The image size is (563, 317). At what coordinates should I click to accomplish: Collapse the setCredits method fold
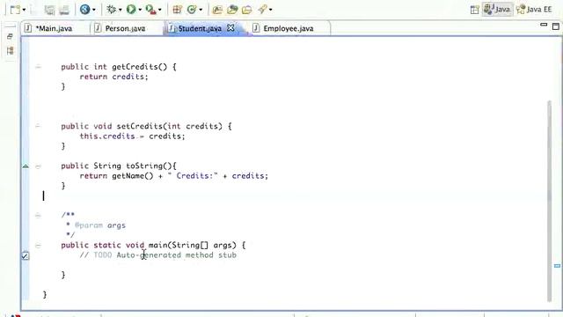(38, 126)
